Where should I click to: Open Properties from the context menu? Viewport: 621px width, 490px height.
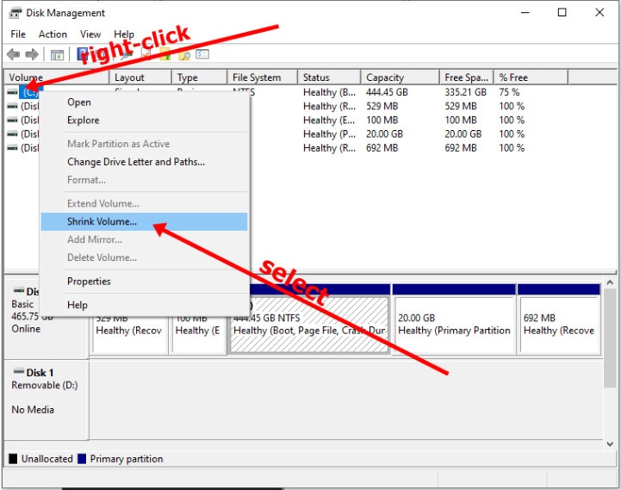[x=144, y=282]
